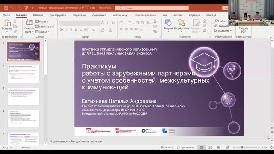Toggle the Примечания comments pane
The height and width of the screenshot is (154, 274).
tap(185, 148)
